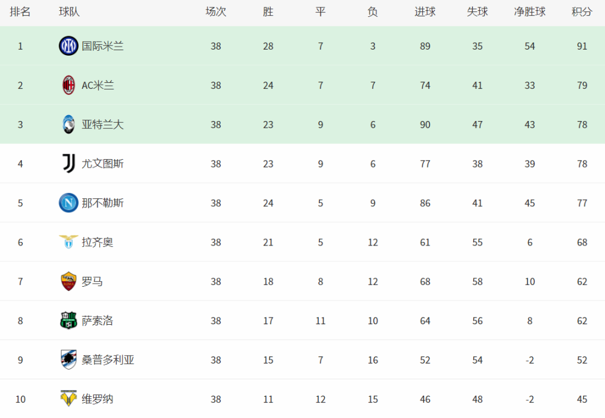Click the 净胜球 column header
The width and height of the screenshot is (605, 418).
tap(530, 12)
